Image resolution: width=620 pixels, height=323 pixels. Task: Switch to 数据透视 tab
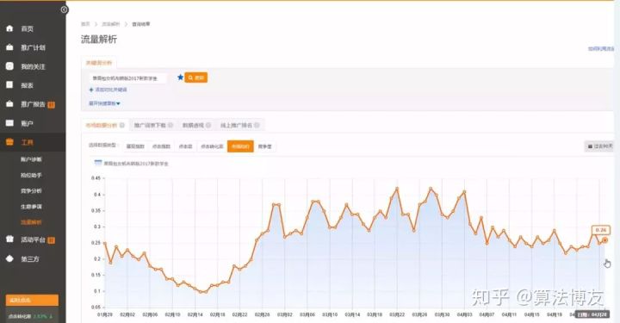tap(196, 125)
